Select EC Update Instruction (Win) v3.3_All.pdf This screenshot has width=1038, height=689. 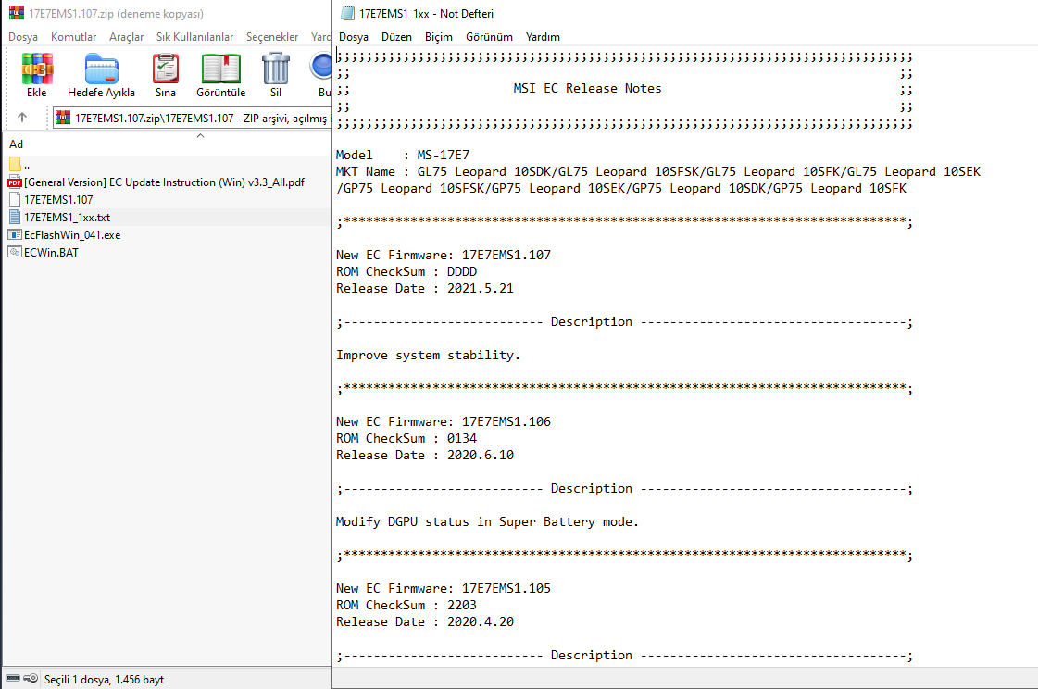(x=164, y=182)
